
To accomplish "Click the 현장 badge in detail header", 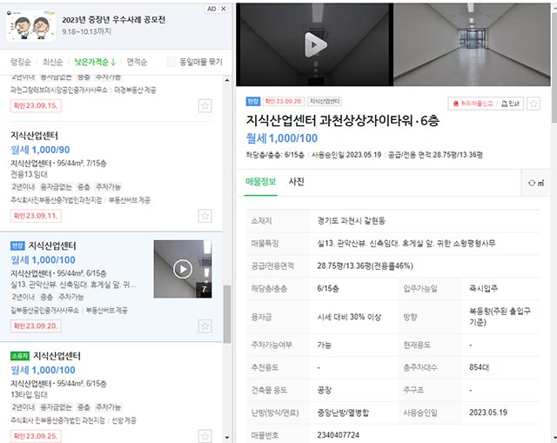I will click(253, 102).
